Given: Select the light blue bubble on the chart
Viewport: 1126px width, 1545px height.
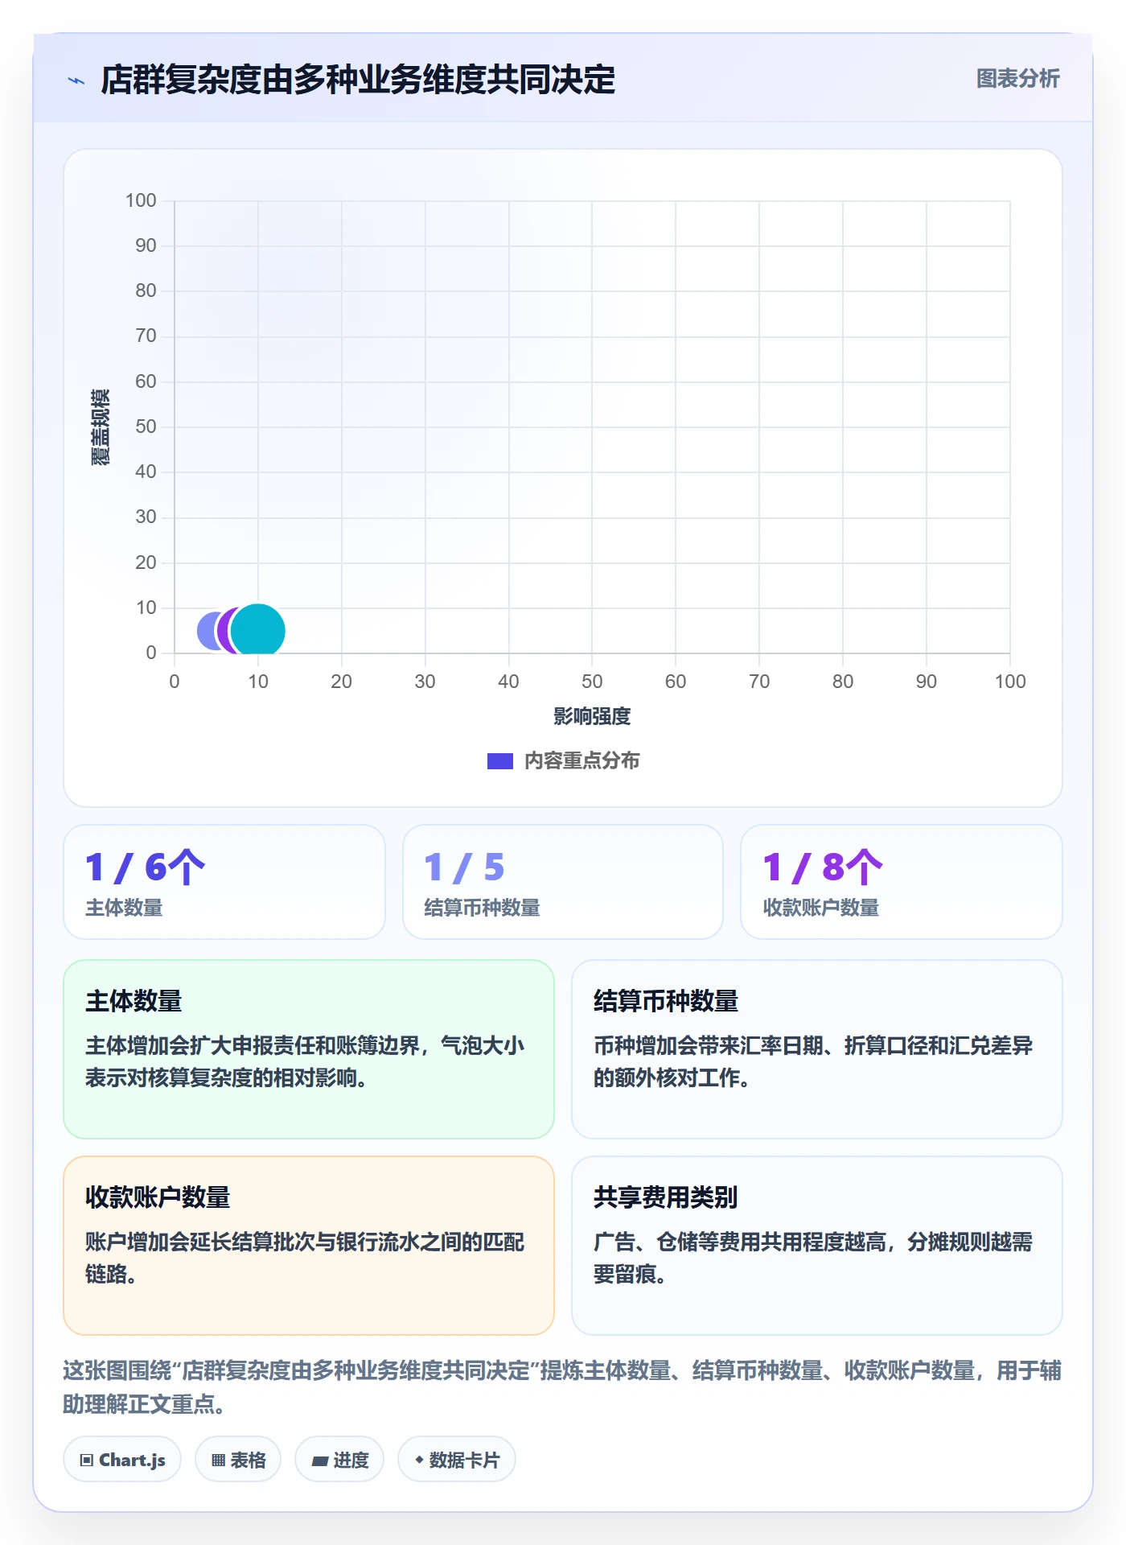Looking at the screenshot, I should (x=208, y=631).
